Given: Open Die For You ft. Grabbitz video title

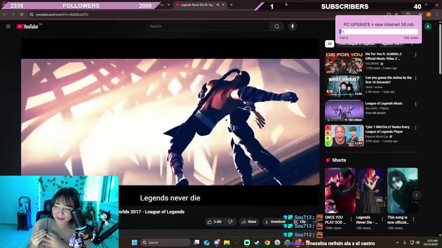Looking at the screenshot, I should 383,56.
